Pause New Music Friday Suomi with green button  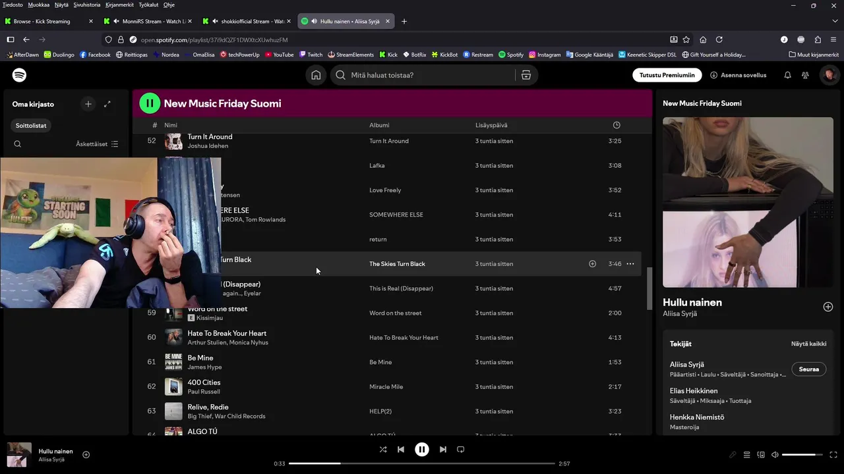pyautogui.click(x=150, y=103)
